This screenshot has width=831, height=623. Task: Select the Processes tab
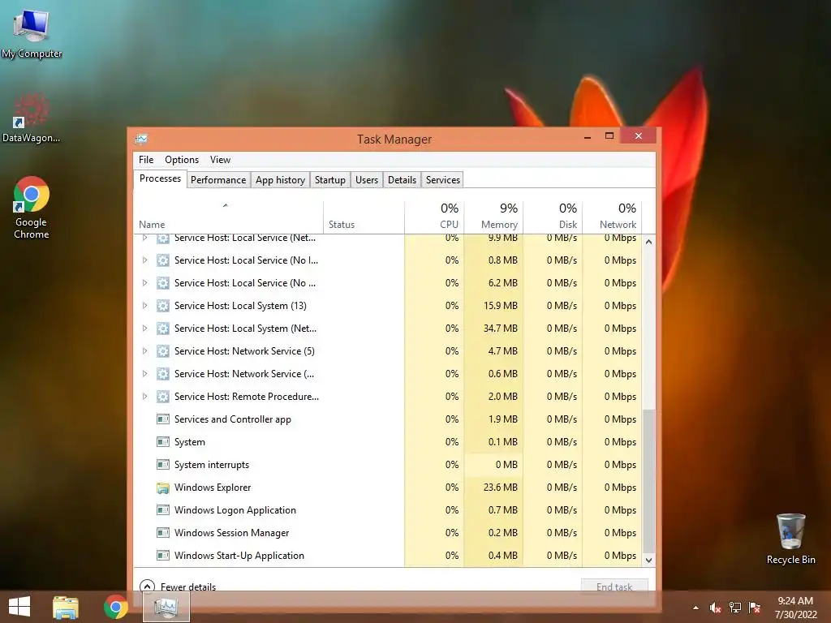[x=160, y=178]
